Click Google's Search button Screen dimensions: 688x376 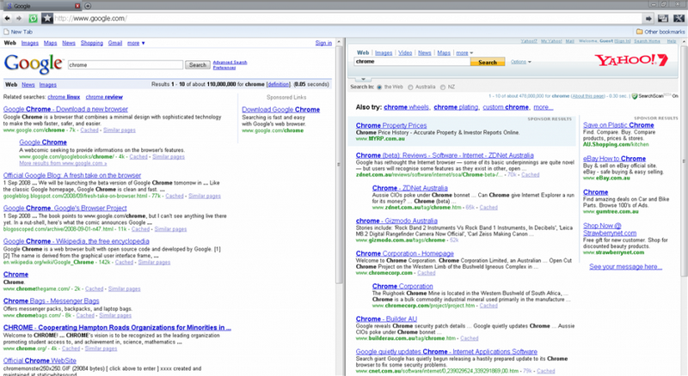198,65
